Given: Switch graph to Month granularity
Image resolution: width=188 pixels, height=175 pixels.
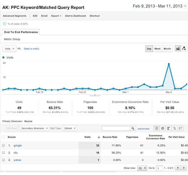Looking at the screenshot, I should (167, 49).
